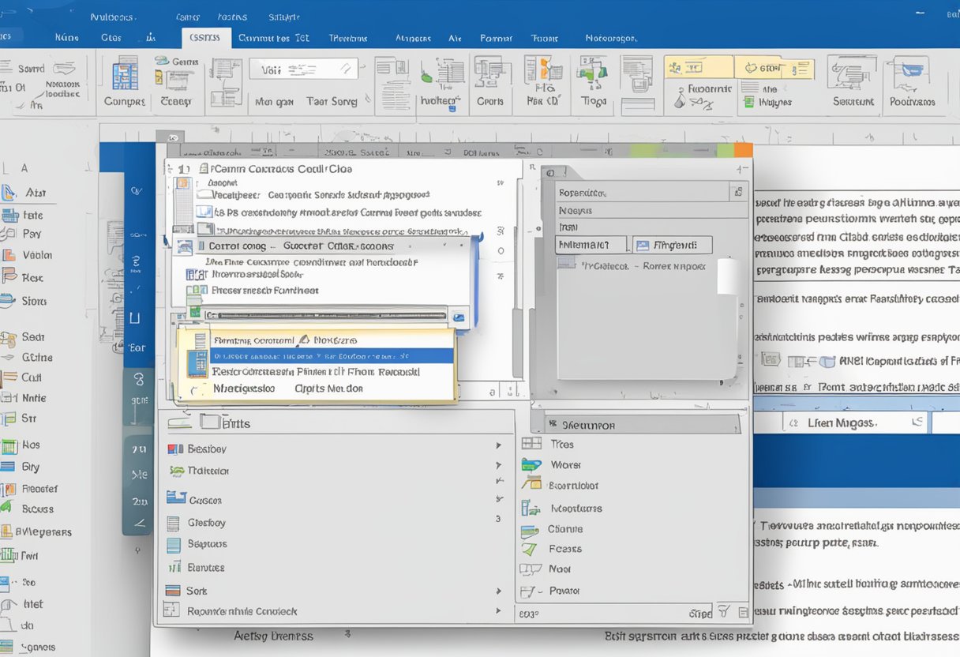Click the filter icon beside Sriped
Image resolution: width=960 pixels, height=657 pixels.
(722, 611)
